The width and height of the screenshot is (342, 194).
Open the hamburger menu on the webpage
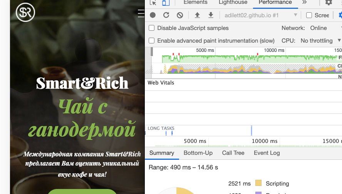pyautogui.click(x=141, y=13)
